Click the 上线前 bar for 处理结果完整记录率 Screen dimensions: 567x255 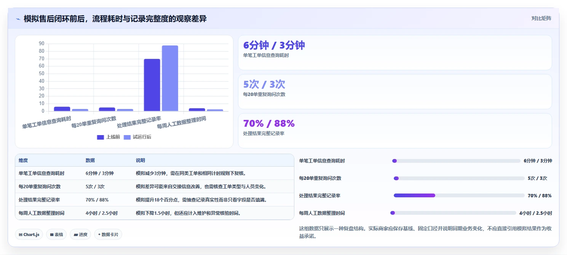[x=152, y=85]
